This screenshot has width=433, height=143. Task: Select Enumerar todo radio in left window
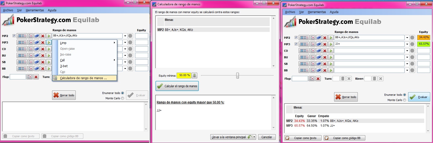pyautogui.click(x=123, y=93)
